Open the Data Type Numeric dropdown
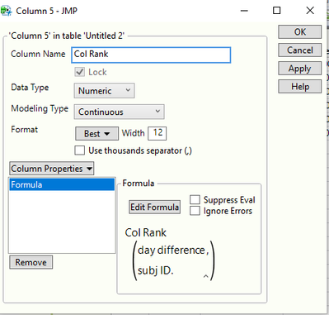 click(104, 91)
